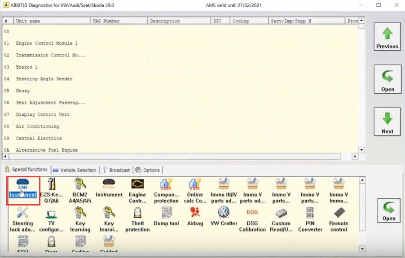Sort by DTC column header
This screenshot has width=405, height=258.
(x=220, y=21)
